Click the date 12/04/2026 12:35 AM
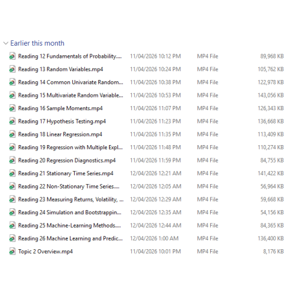This screenshot has height=301, width=301. coord(156,213)
